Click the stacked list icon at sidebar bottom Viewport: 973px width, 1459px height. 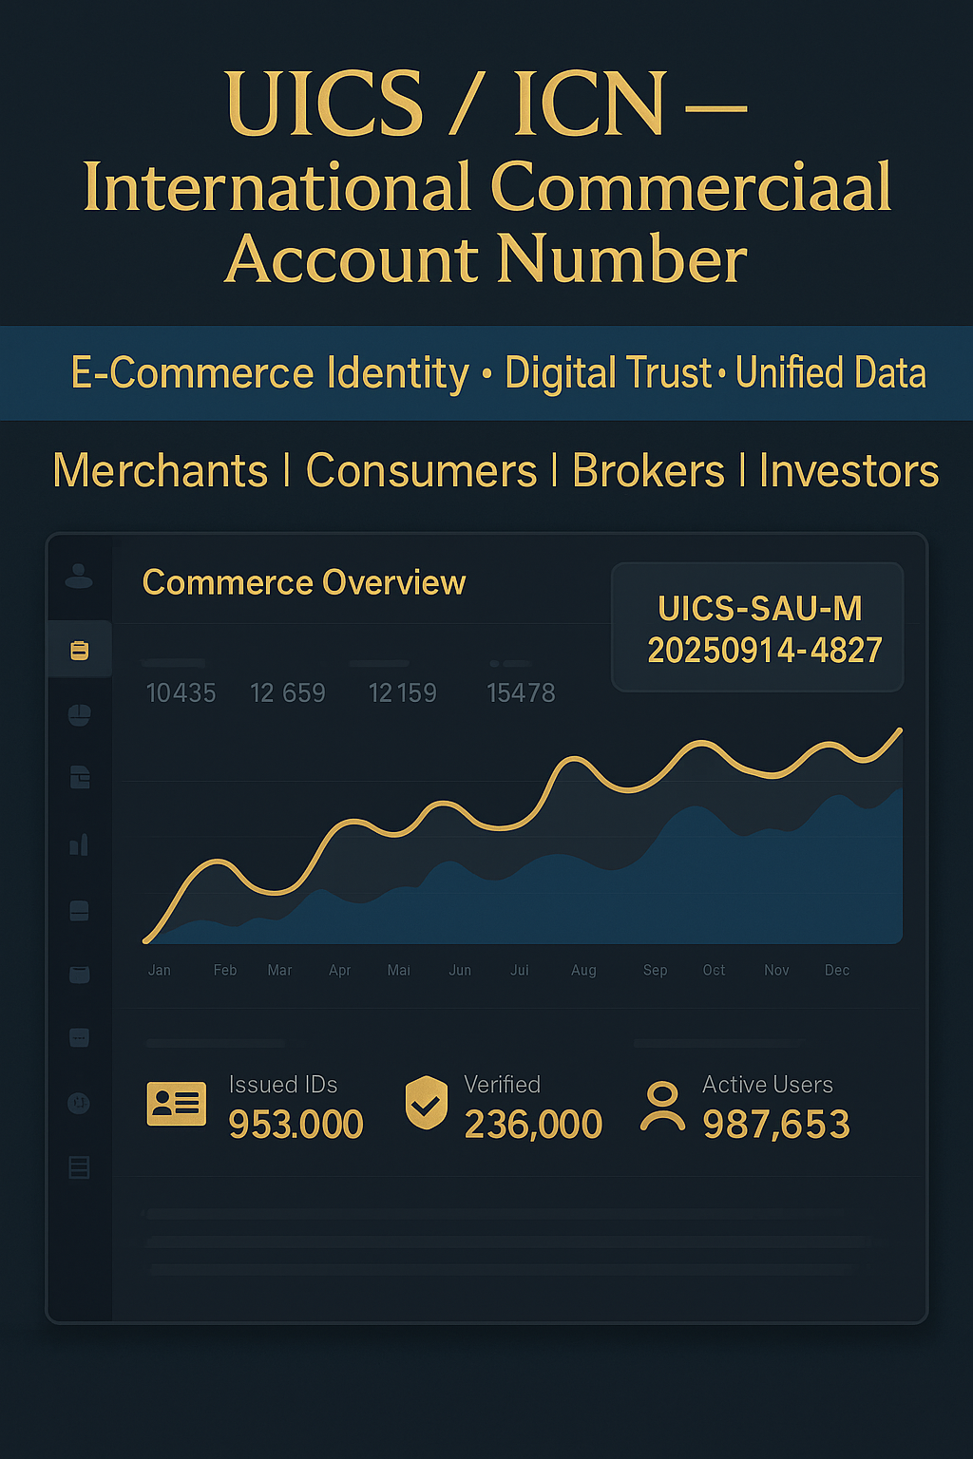(80, 1167)
